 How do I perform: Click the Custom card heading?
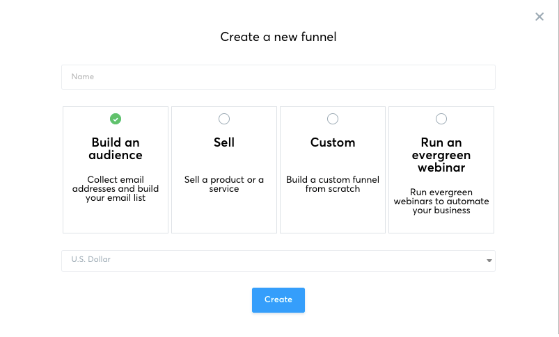[333, 142]
